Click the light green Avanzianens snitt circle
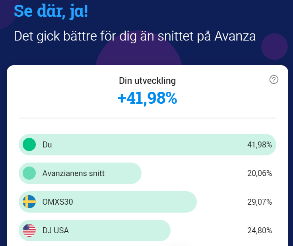This screenshot has width=293, height=246. pos(29,173)
